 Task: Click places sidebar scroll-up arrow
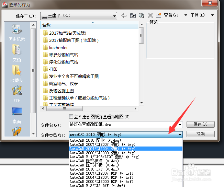tap(33, 25)
